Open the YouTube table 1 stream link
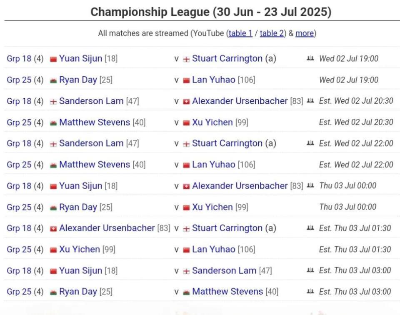Viewport: 400px width, 315px height. click(240, 33)
